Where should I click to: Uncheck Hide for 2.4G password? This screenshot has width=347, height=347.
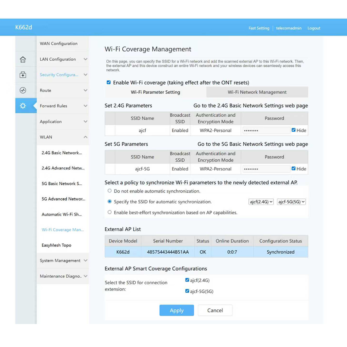pos(294,130)
